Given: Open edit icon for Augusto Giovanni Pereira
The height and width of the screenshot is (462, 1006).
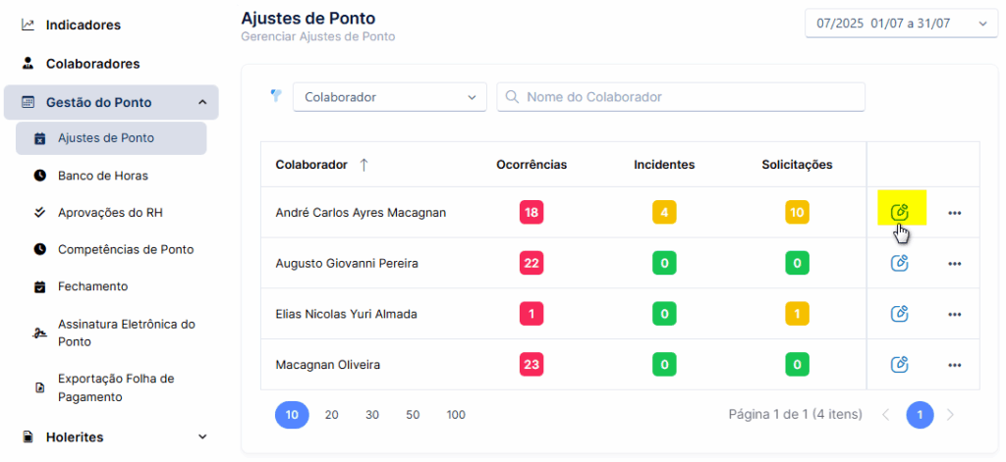Looking at the screenshot, I should (x=900, y=263).
